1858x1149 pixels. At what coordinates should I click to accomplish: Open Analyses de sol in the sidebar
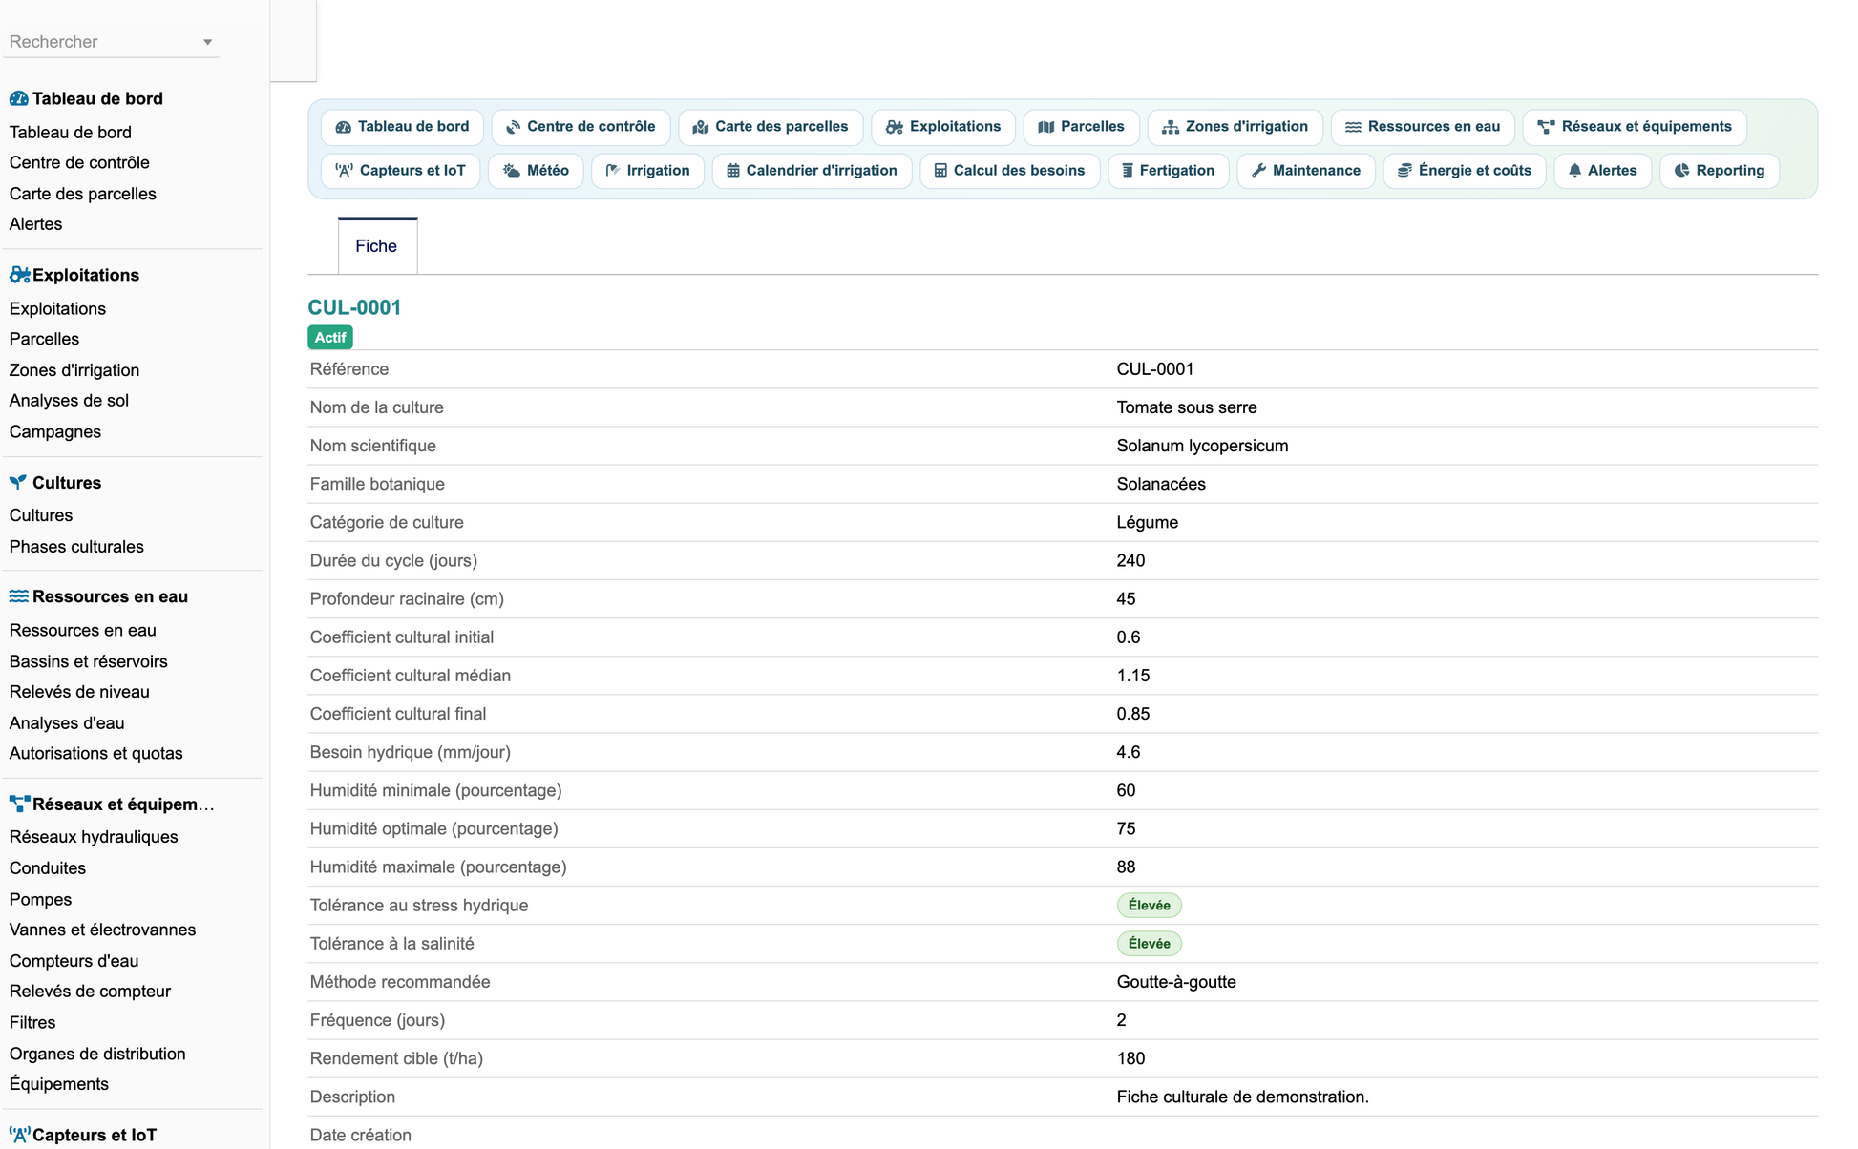69,401
